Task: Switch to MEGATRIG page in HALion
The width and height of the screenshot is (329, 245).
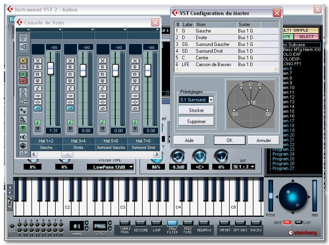Action: 204,223
